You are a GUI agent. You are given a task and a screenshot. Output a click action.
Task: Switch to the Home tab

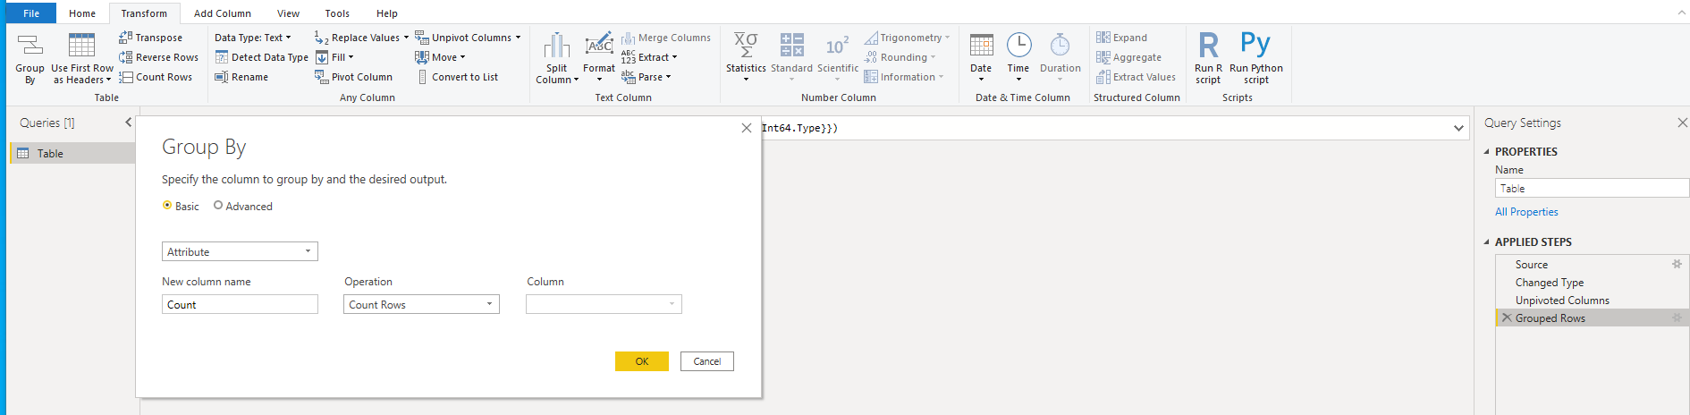(x=82, y=13)
